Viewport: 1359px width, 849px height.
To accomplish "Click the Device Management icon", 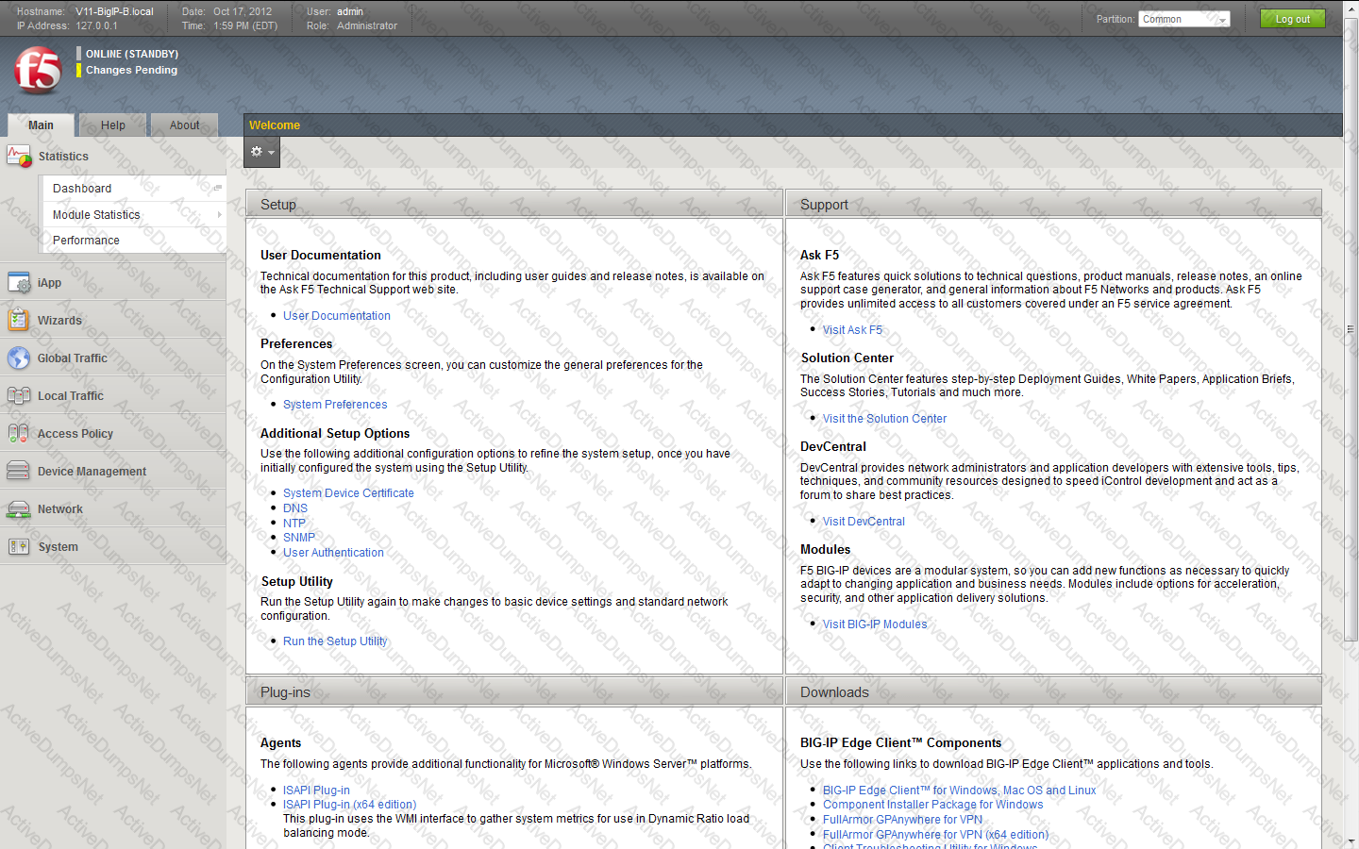I will coord(19,472).
